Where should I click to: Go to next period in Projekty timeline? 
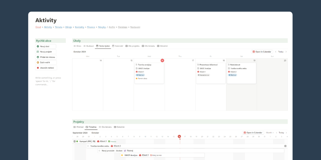coord(286,133)
